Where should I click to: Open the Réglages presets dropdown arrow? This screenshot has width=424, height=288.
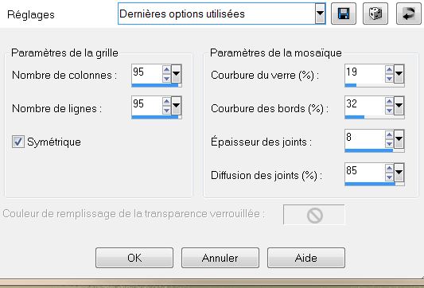pyautogui.click(x=320, y=14)
